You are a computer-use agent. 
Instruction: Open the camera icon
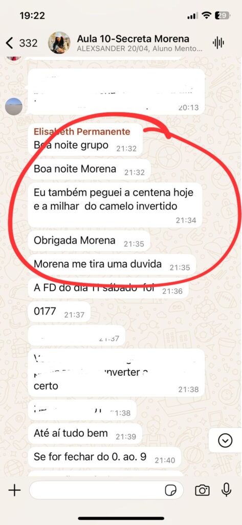[x=202, y=491]
